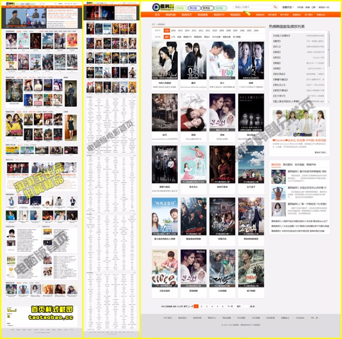Open the 幽灵 drama poster
Image resolution: width=342 pixels, height=339 pixels.
[193, 61]
